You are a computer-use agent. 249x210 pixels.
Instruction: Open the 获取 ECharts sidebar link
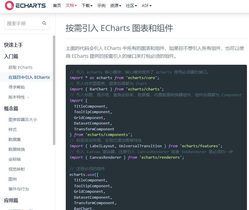(x=20, y=67)
